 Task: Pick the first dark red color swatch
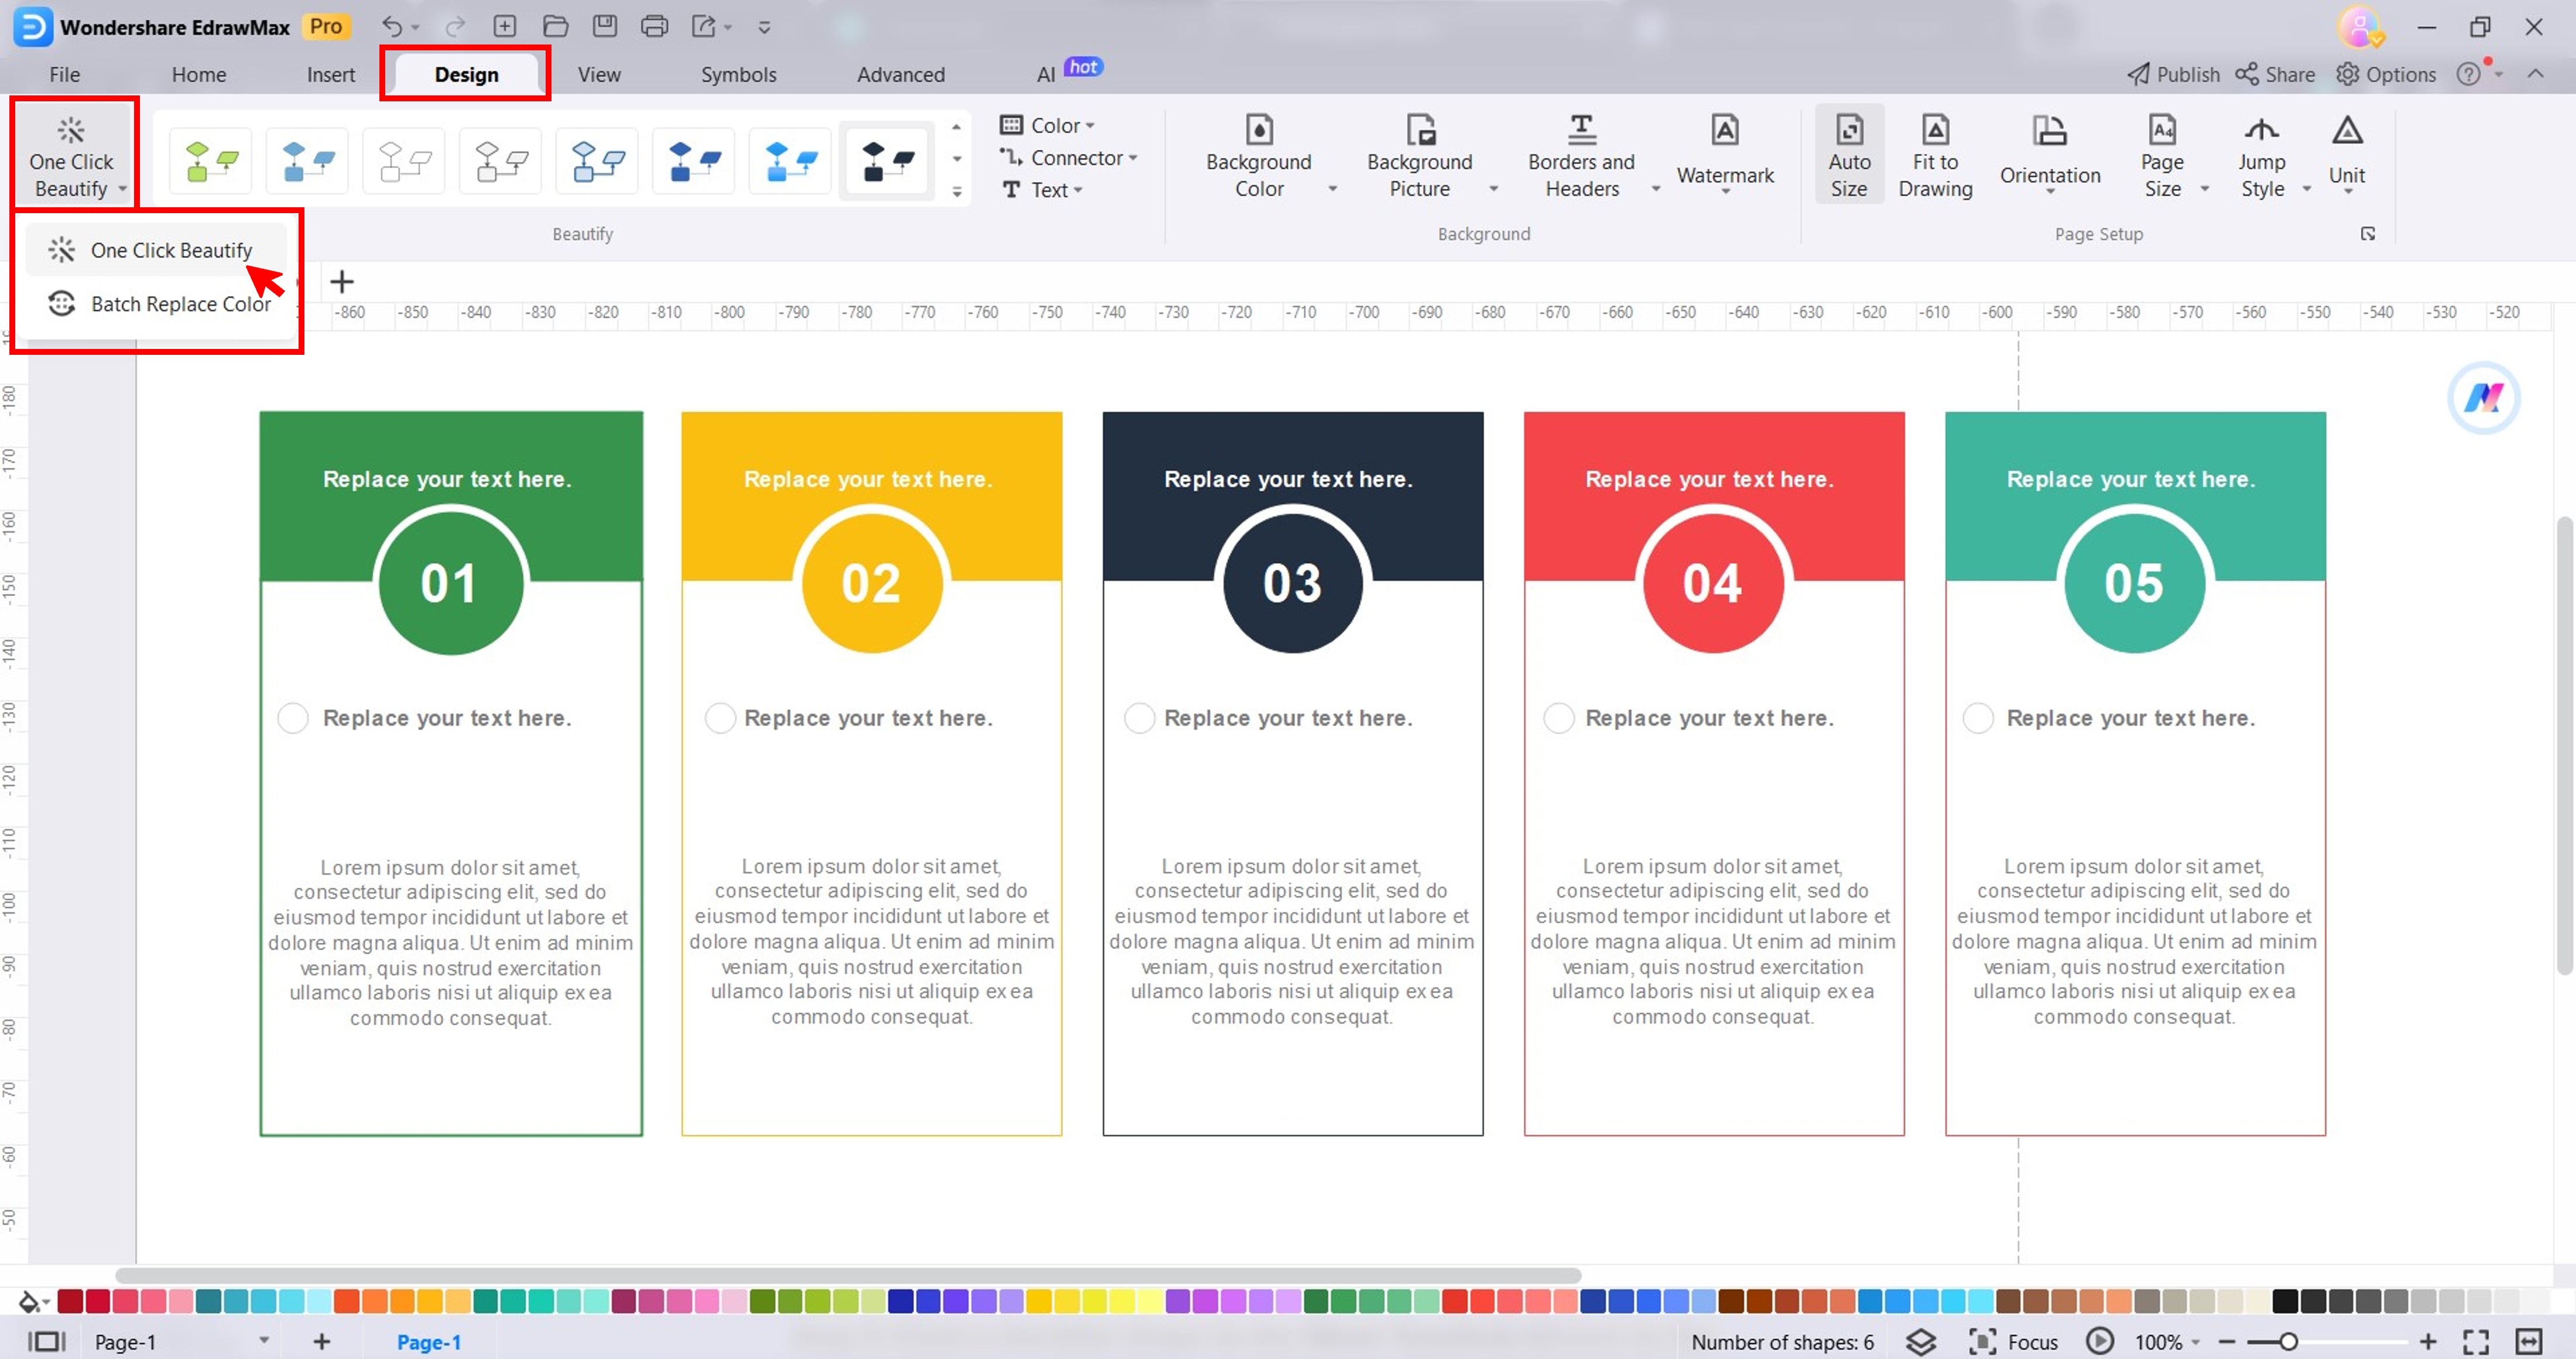tap(70, 1301)
